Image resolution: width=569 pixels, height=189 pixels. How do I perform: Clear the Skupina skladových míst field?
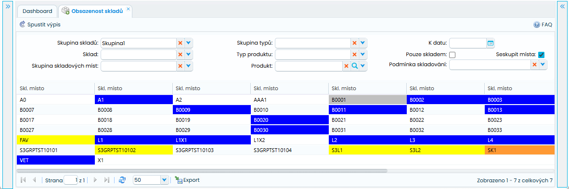click(181, 66)
